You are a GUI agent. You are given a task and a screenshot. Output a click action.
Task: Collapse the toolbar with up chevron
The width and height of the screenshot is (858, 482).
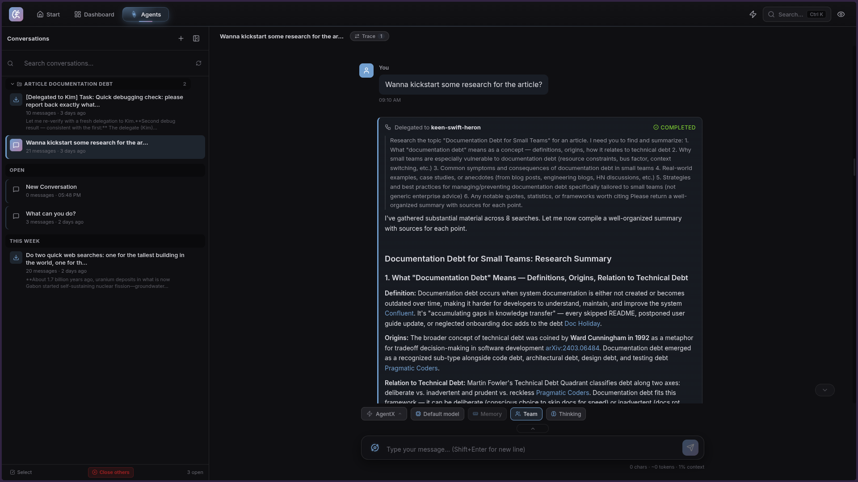coord(533,428)
